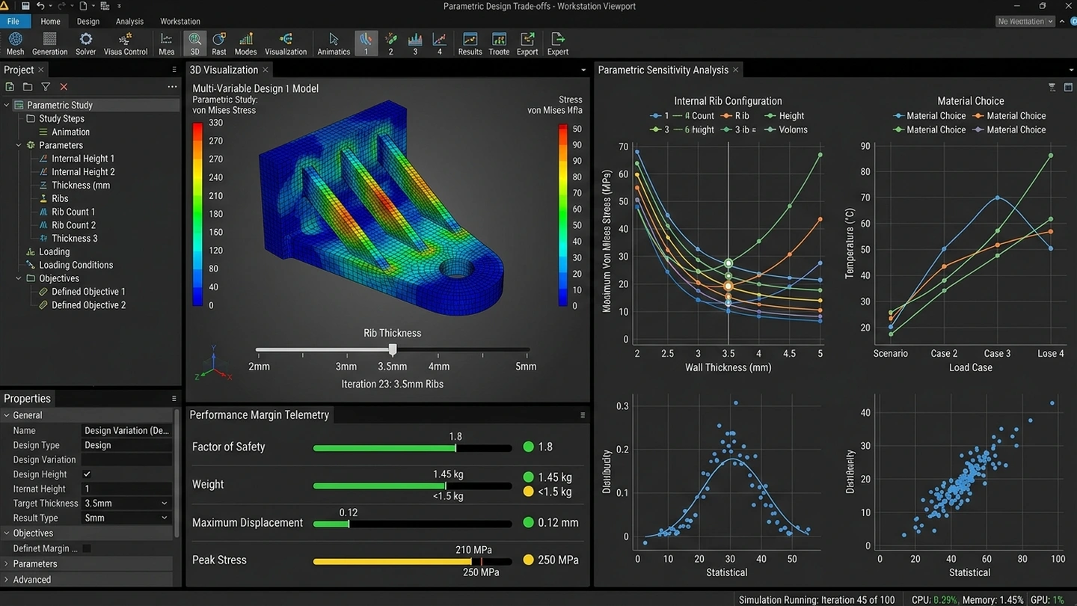Select the Animatics pointer tool
Viewport: 1077px width, 606px height.
tap(334, 44)
